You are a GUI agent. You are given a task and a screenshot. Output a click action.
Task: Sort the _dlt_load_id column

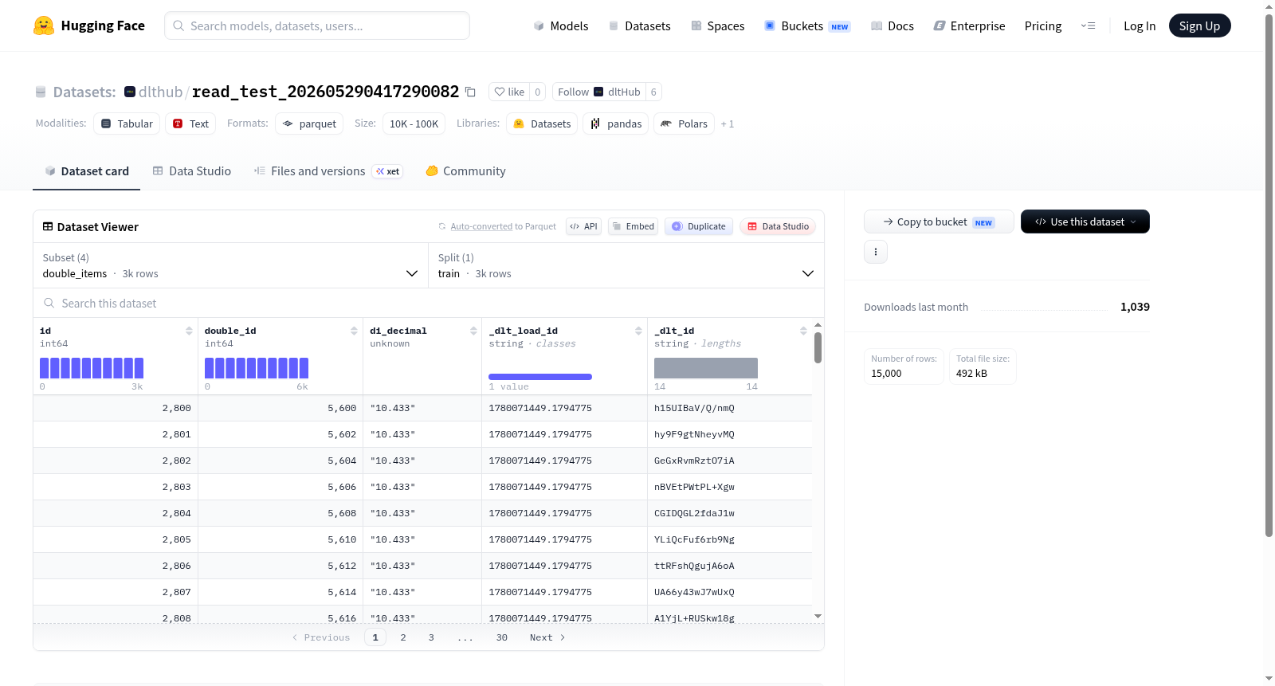[x=638, y=331]
